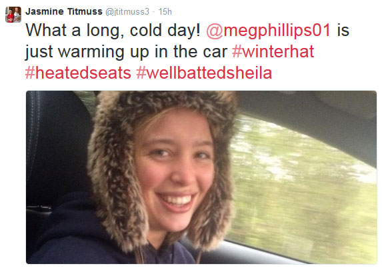Open the tweet via 15h timestamp
This screenshot has height=272, width=382.
165,12
